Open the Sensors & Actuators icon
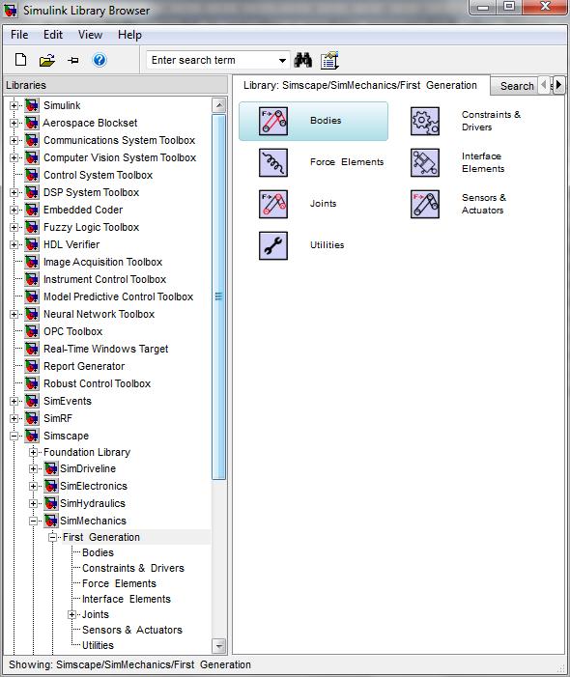Viewport: 570px width, 677px height. 425,204
